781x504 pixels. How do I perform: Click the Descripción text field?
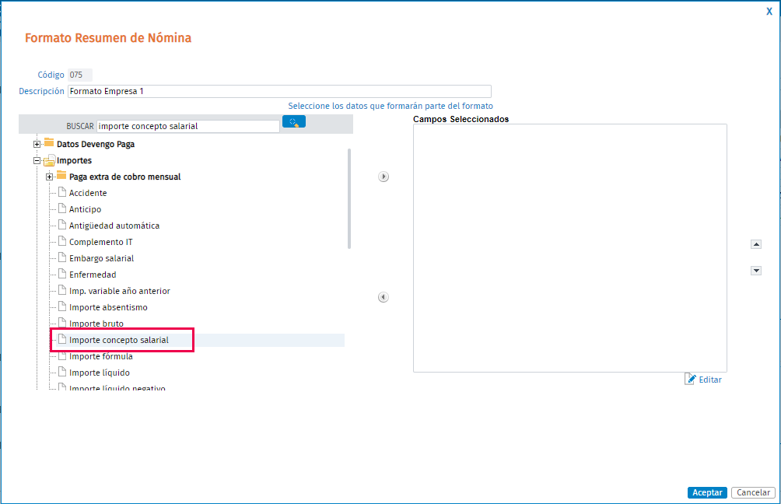(x=279, y=91)
